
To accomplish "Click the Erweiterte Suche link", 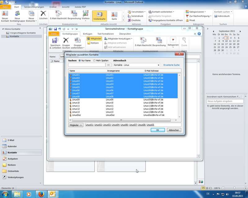I will tap(171, 65).
